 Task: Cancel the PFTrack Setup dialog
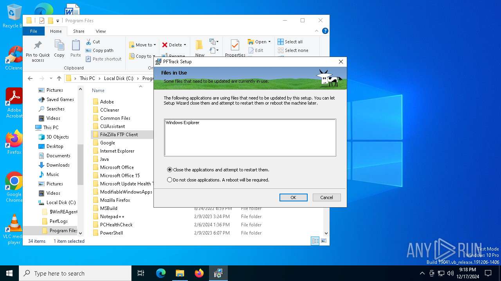(326, 197)
